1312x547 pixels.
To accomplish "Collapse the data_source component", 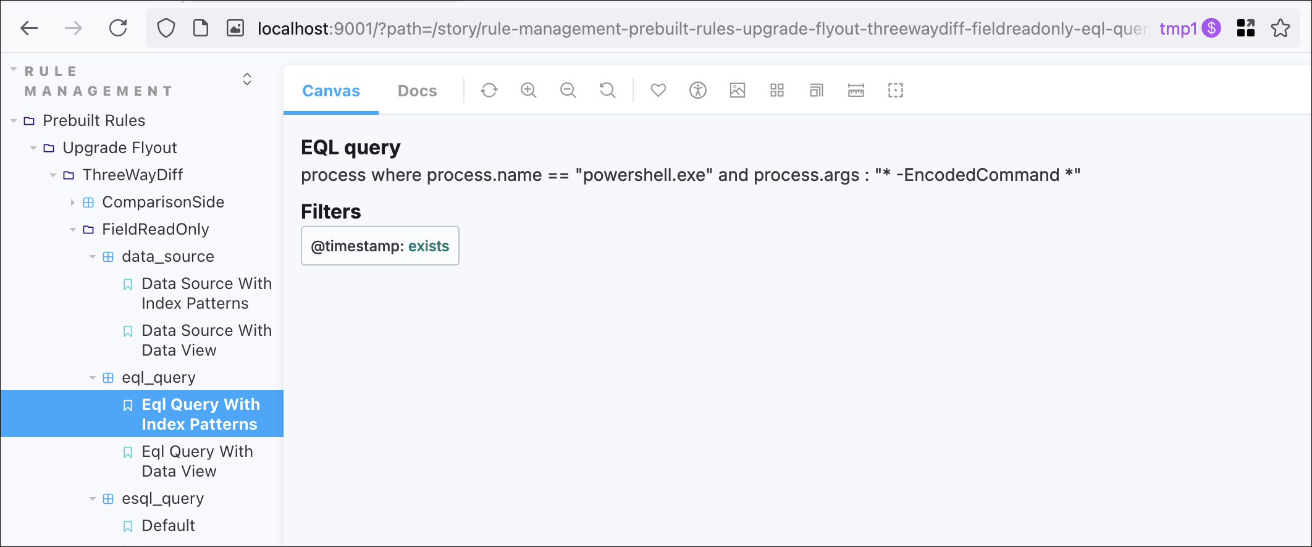I will (x=168, y=256).
